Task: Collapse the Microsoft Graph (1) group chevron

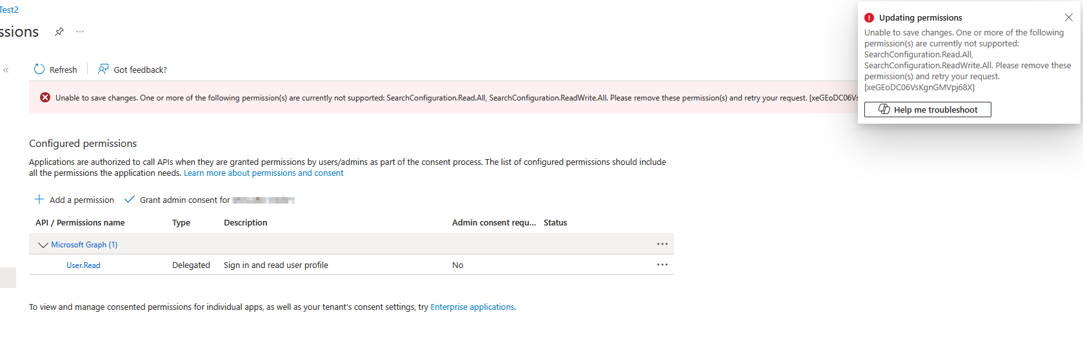Action: point(43,245)
